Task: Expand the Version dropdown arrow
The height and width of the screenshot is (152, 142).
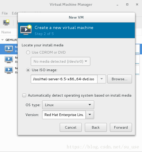Action: pyautogui.click(x=90, y=114)
